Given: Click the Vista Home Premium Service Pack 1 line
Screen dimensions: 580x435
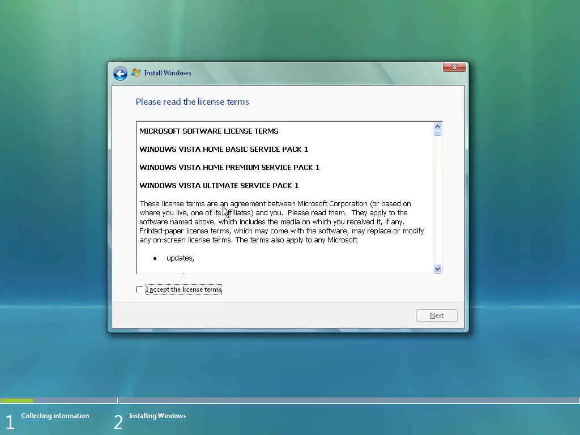Looking at the screenshot, I should (229, 167).
